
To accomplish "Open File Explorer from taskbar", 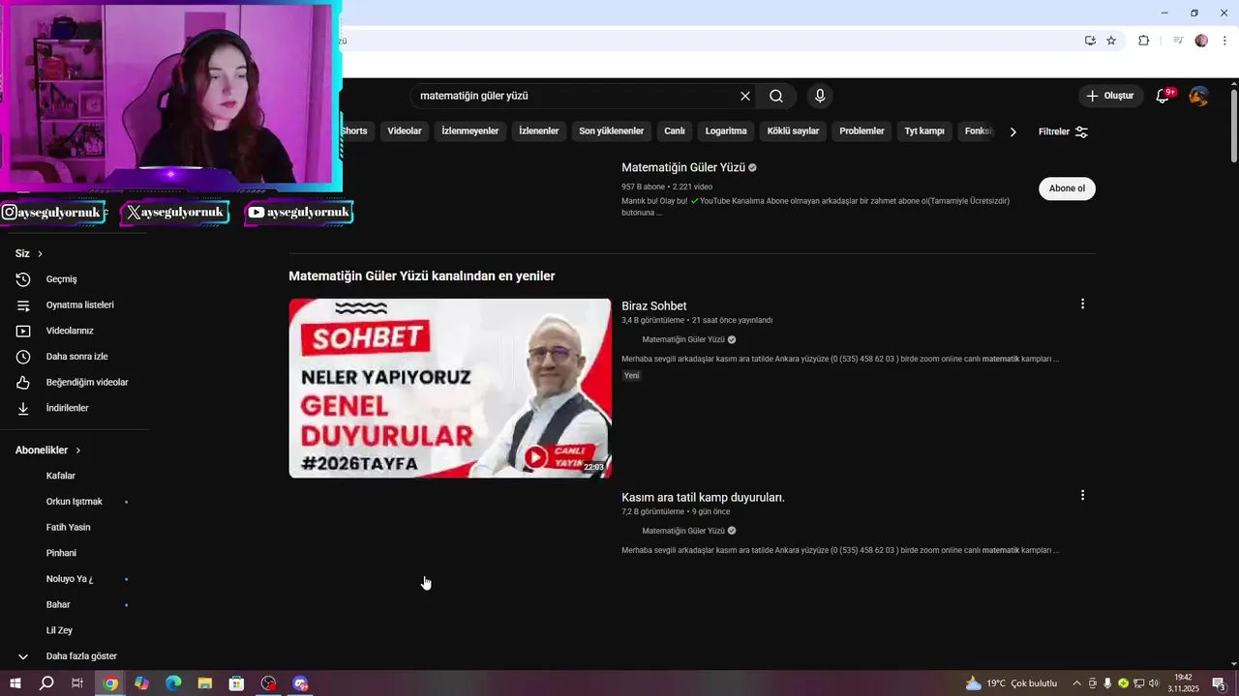I will tap(205, 683).
